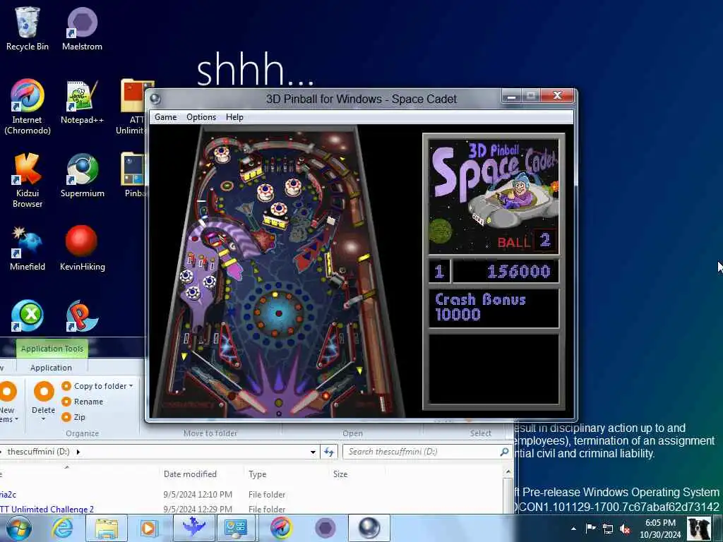Launch Internet Explorer from the taskbar
Image resolution: width=723 pixels, height=542 pixels.
(62, 528)
